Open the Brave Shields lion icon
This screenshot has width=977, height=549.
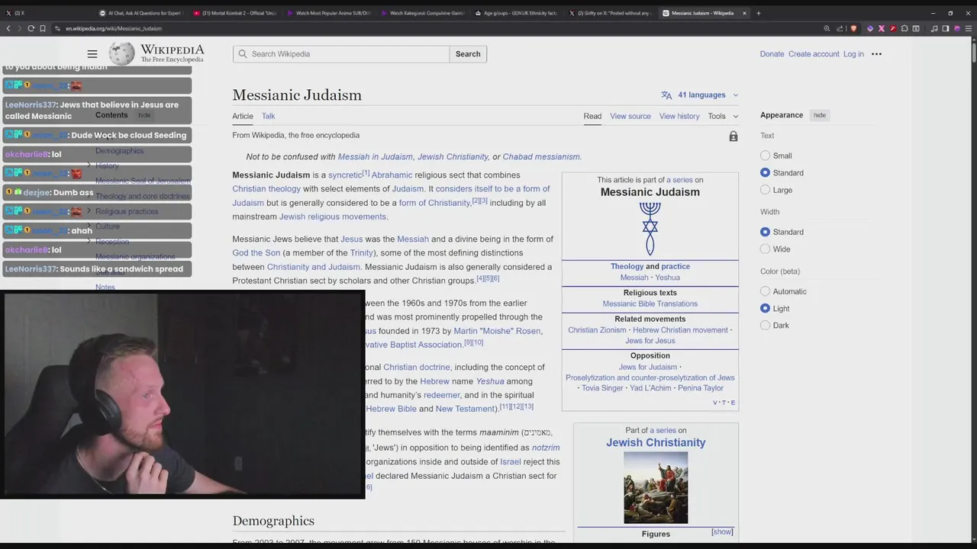[853, 28]
